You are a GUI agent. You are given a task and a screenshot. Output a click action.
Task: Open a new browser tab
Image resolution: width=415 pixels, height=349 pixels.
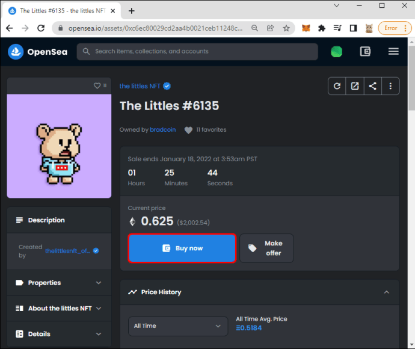click(x=132, y=11)
